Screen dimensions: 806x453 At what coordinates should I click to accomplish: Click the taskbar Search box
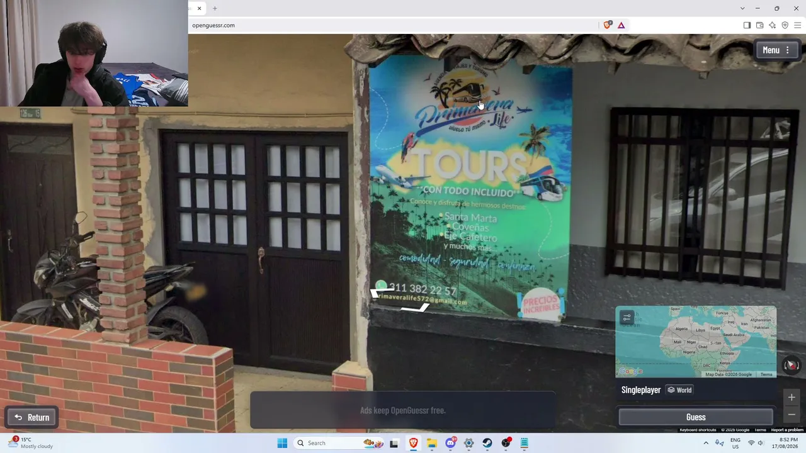338,443
